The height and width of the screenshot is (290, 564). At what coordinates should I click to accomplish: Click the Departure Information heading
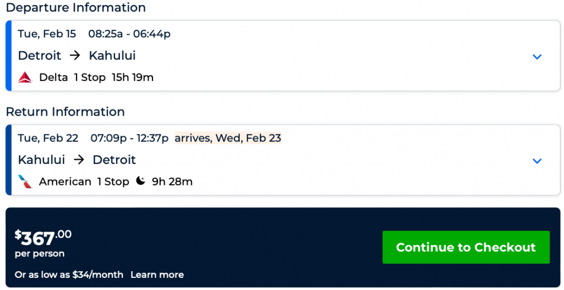coord(75,8)
